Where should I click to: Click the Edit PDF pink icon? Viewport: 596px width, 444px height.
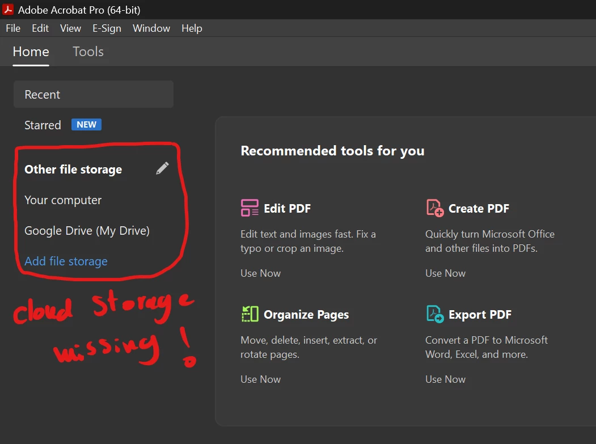[x=250, y=208]
